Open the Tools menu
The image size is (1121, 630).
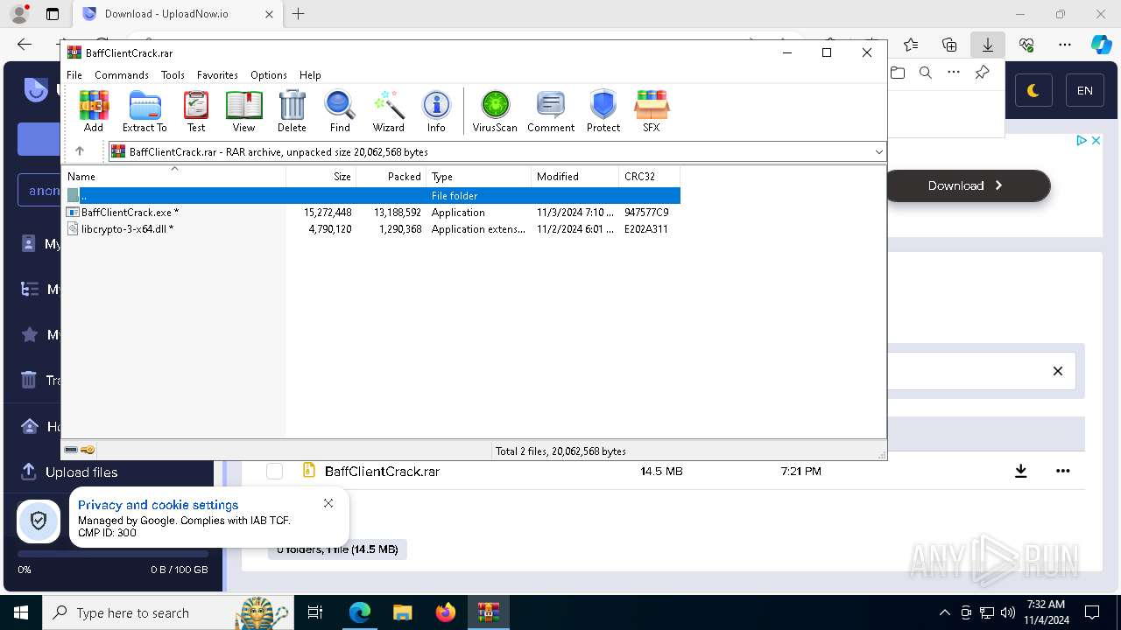(x=173, y=75)
